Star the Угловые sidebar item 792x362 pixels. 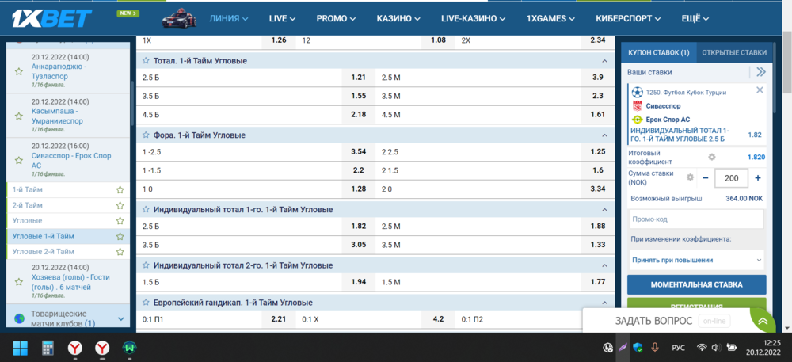tap(120, 221)
